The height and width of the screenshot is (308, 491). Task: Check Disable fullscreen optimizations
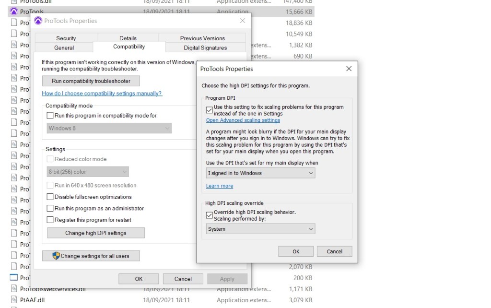click(50, 197)
